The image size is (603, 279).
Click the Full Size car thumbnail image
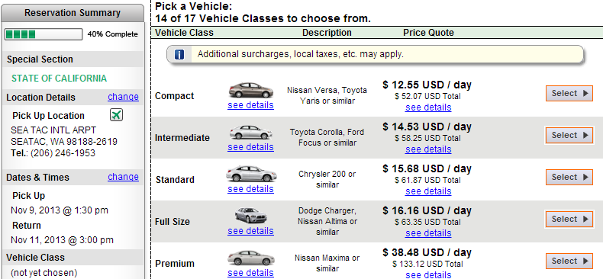click(x=250, y=216)
